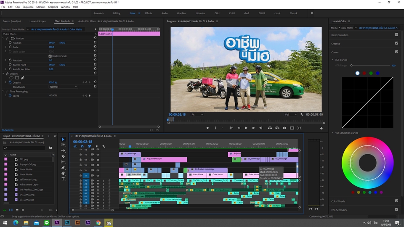Collapse the RGB Curves section

(332, 60)
